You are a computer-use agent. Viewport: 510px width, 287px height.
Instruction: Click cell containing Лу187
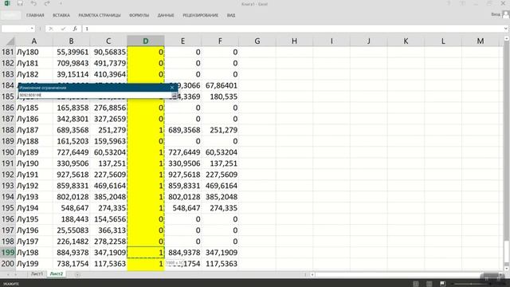pyautogui.click(x=33, y=130)
